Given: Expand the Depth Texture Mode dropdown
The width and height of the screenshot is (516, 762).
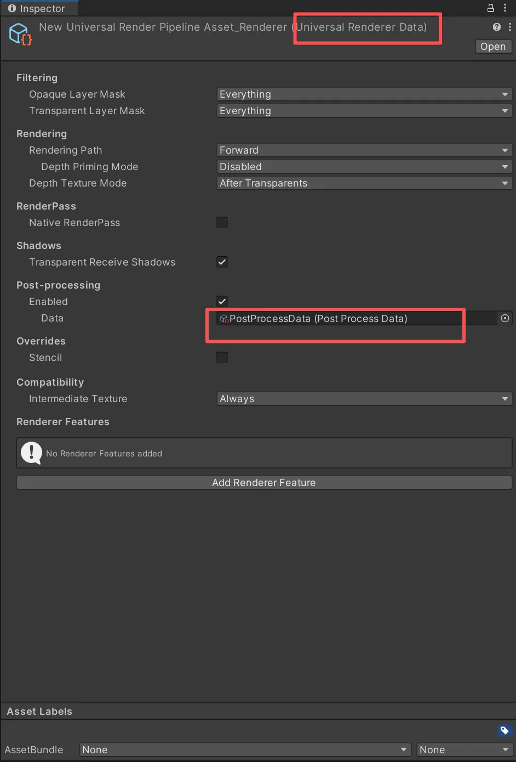Looking at the screenshot, I should [x=364, y=183].
